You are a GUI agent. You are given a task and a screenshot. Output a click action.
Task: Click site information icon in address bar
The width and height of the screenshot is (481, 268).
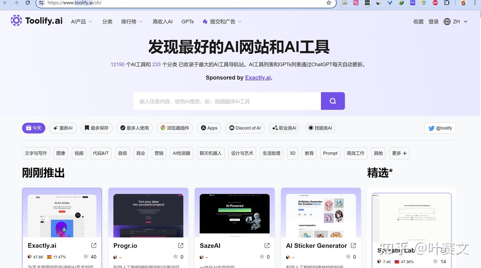41,3
